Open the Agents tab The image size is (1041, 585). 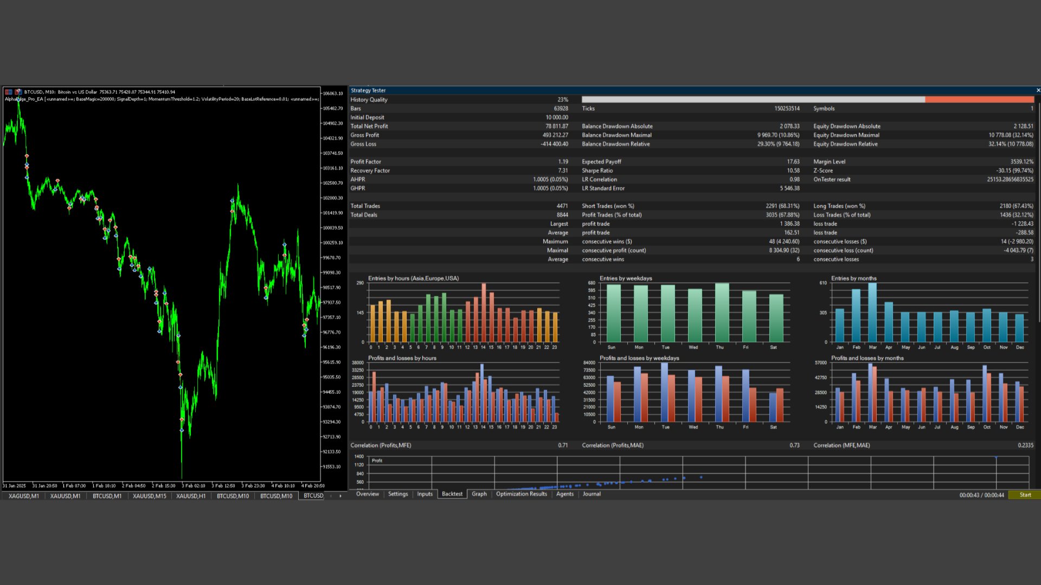pyautogui.click(x=564, y=494)
